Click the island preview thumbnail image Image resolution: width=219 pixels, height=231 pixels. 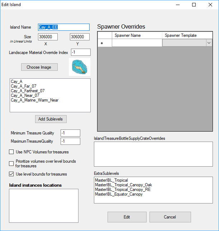(80, 67)
